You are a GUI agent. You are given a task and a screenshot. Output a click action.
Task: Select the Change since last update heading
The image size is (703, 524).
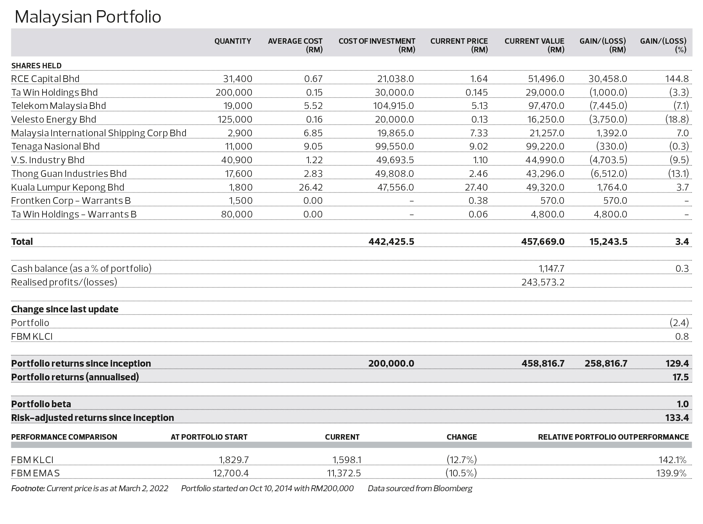65,309
